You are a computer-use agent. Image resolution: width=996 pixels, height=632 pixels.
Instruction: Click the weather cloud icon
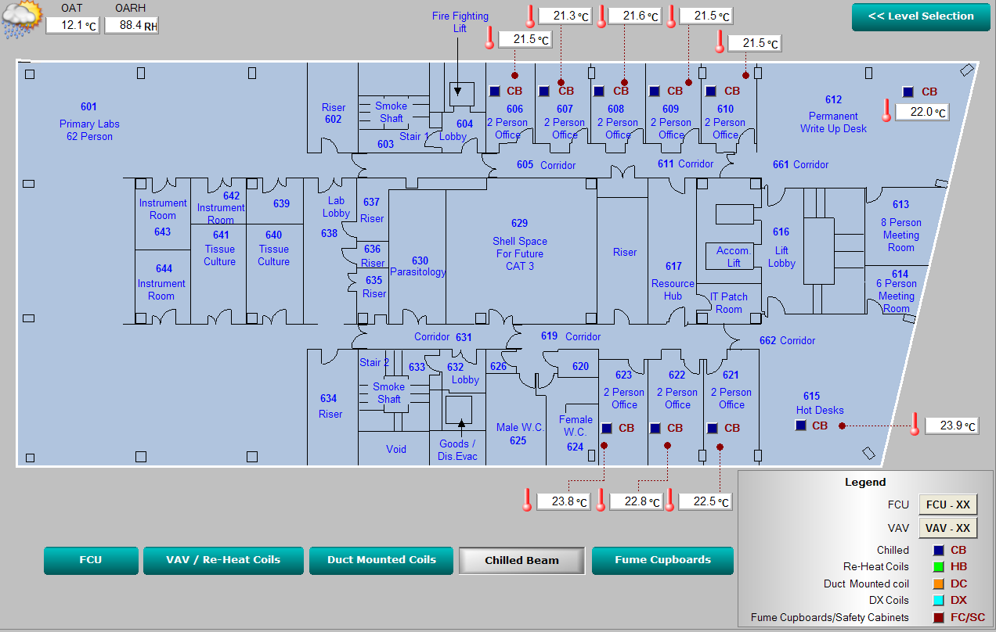coord(21,20)
